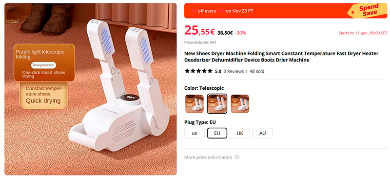The image size is (390, 178).
Task: Open the 3 Reviews link
Action: pyautogui.click(x=234, y=71)
